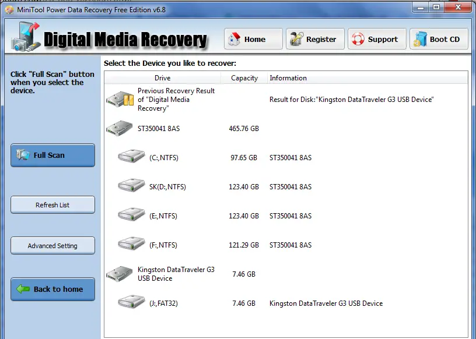Image resolution: width=476 pixels, height=339 pixels.
Task: Open Advanced Setting
Action: click(53, 246)
